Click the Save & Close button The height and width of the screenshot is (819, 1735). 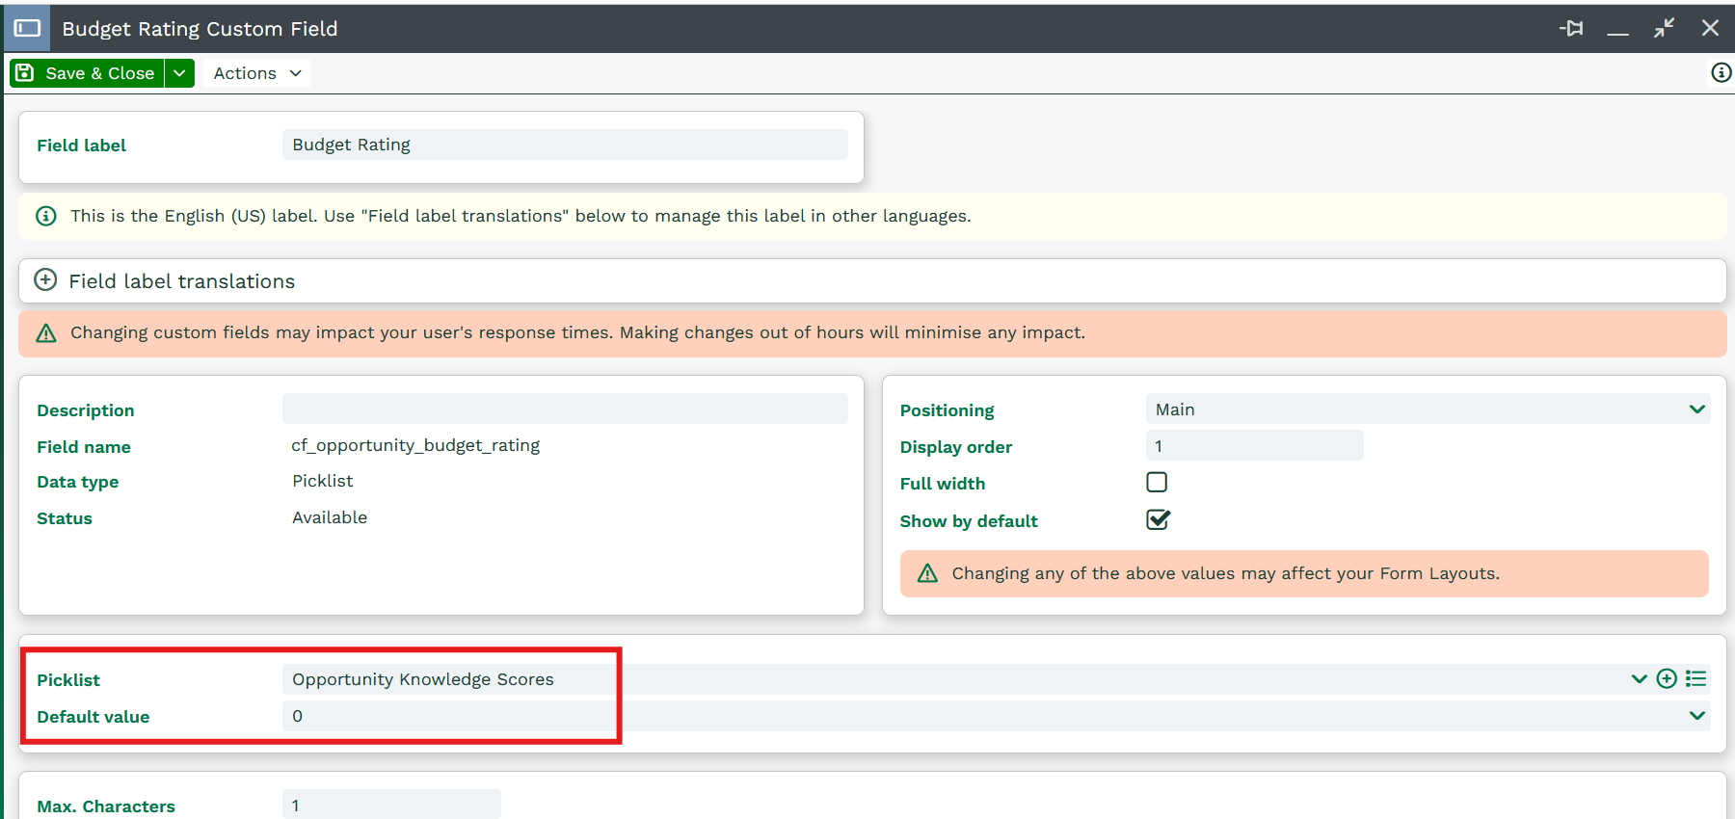pos(87,73)
